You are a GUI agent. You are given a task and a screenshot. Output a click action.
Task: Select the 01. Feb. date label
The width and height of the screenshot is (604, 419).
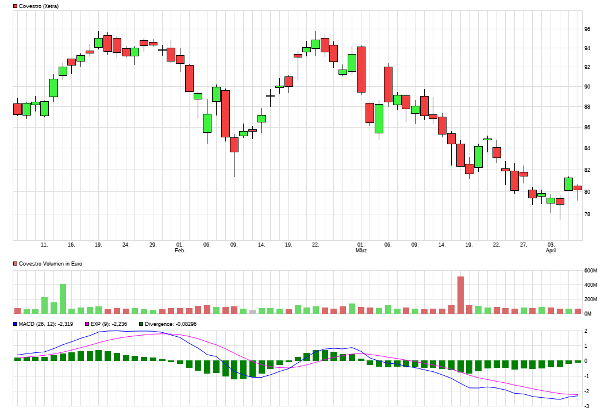click(180, 247)
